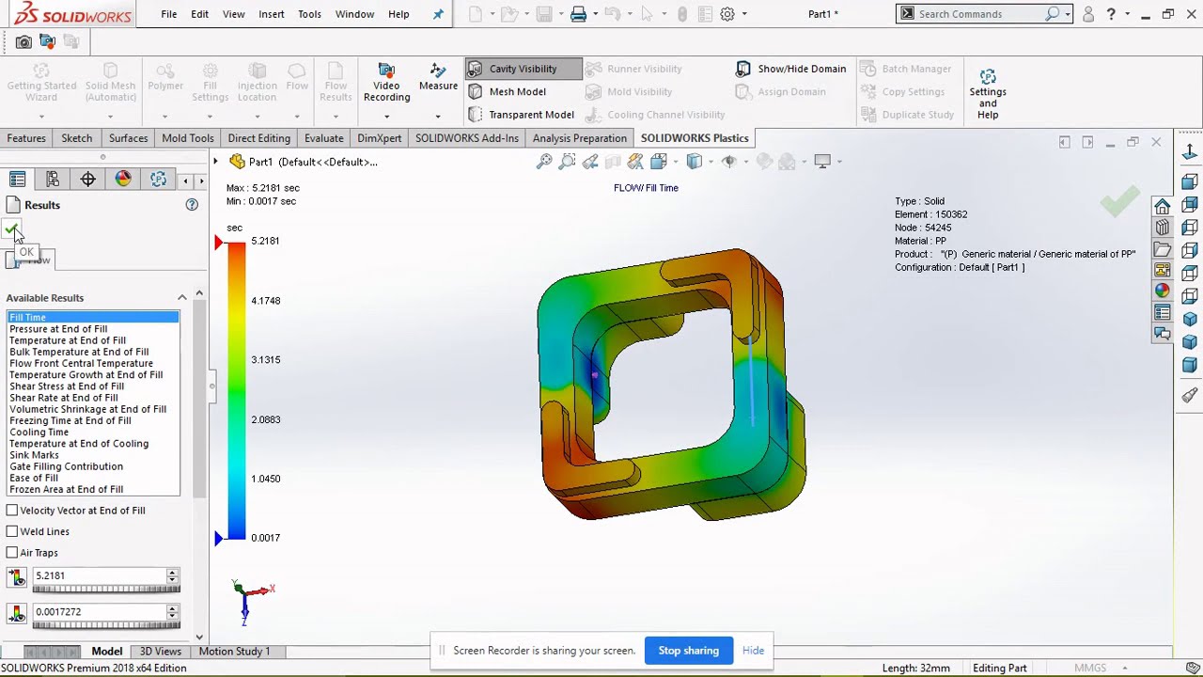Screen dimensions: 1203x677
Task: Switch to 3D Views bottom tab
Action: tap(161, 652)
